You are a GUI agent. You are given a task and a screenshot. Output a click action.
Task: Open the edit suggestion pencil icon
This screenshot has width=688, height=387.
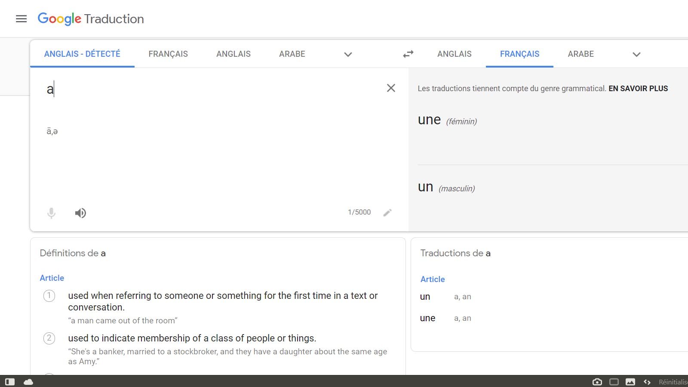click(387, 212)
